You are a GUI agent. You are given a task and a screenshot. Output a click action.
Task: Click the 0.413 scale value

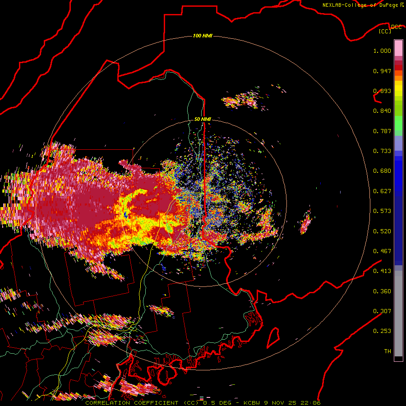(x=382, y=271)
